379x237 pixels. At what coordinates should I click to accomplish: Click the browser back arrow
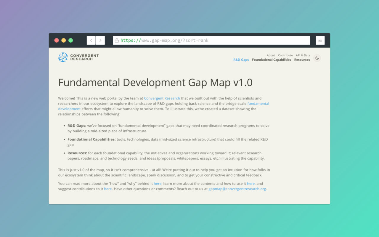click(91, 40)
